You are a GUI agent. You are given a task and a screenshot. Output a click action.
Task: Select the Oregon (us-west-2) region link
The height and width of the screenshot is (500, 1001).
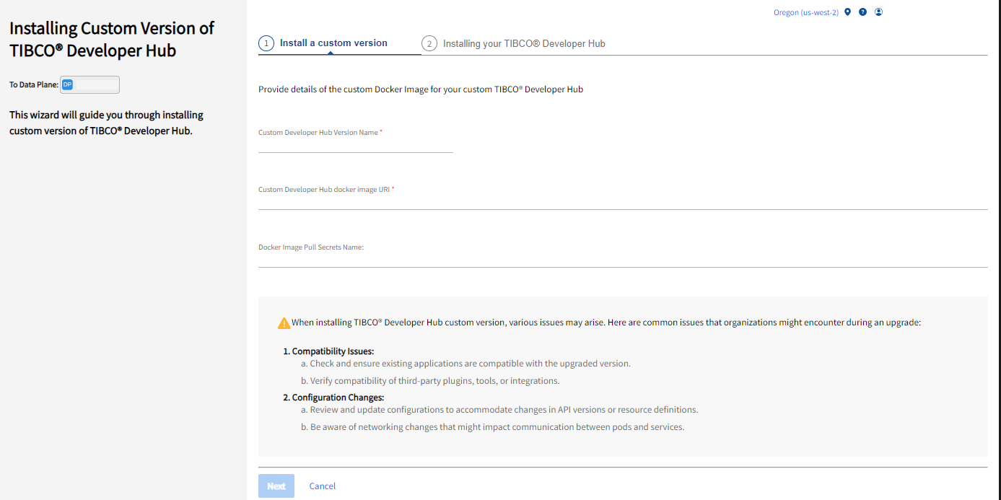pyautogui.click(x=805, y=13)
